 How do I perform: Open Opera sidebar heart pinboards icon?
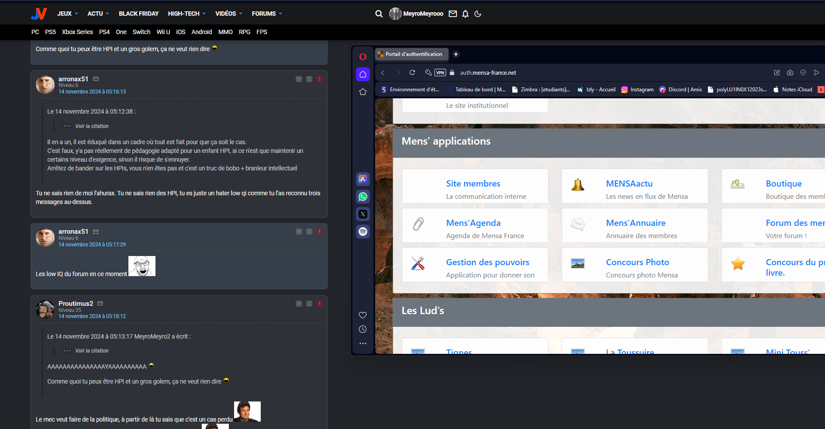(x=362, y=315)
